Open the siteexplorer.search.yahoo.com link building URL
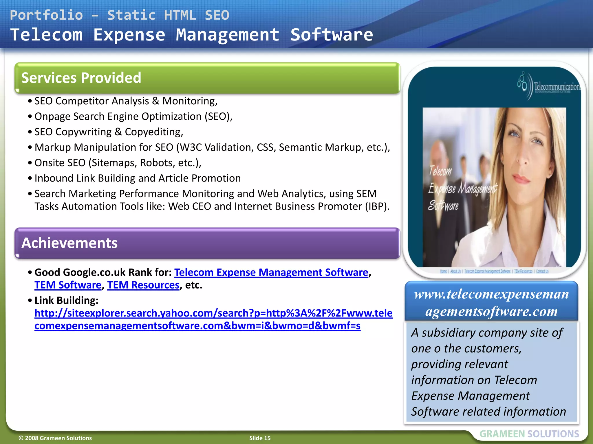The width and height of the screenshot is (593, 444). pyautogui.click(x=213, y=319)
